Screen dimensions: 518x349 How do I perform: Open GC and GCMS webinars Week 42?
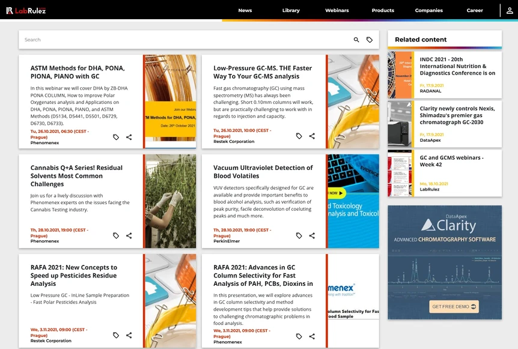tap(452, 161)
